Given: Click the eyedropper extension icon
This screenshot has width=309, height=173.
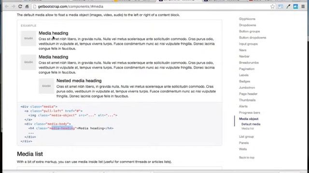Looking at the screenshot, I should [288, 6].
